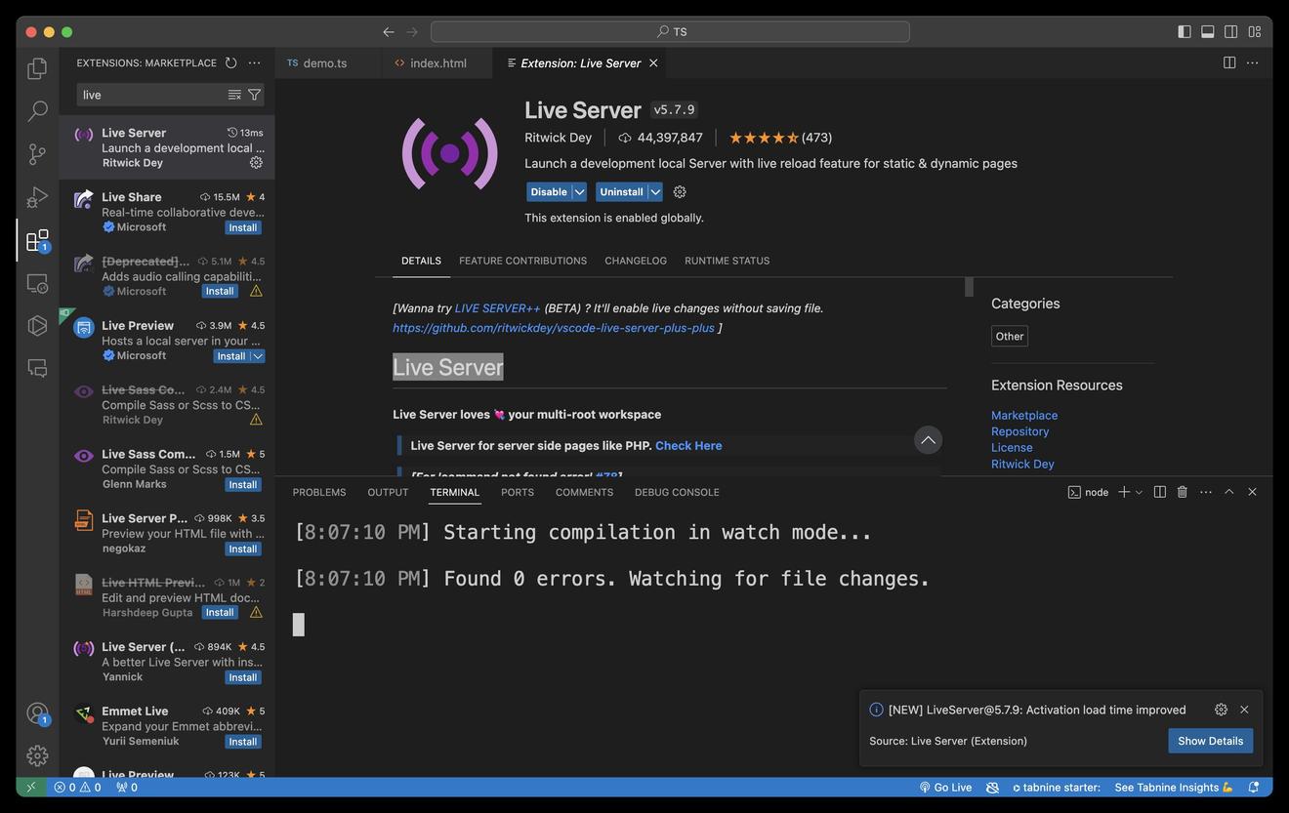Screen dimensions: 1289x813
Task: Open Run and Debug view
Action: (37, 197)
